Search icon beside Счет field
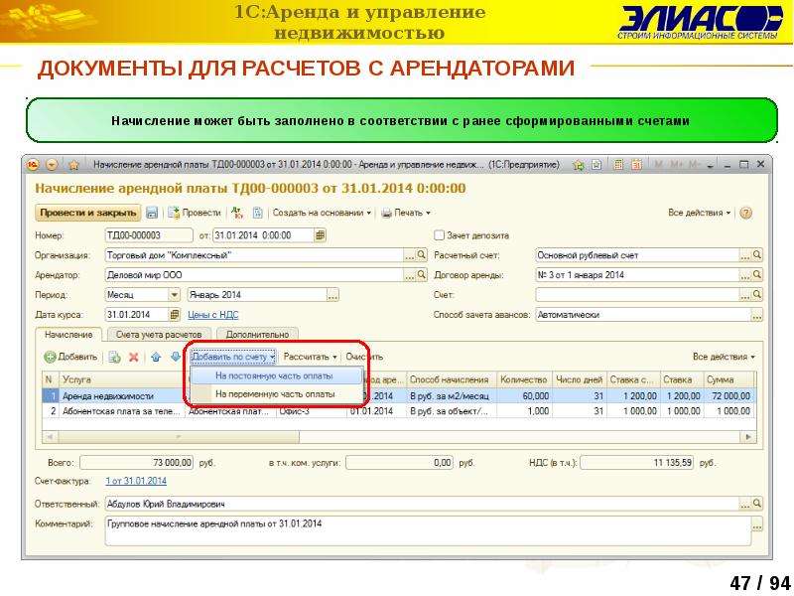Viewport: 794px width, 596px height. 757,294
